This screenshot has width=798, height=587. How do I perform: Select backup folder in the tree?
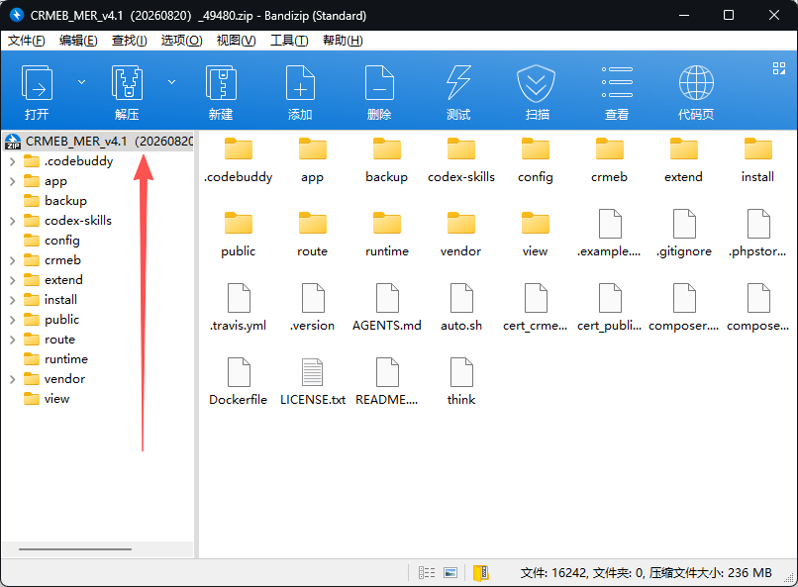coord(55,201)
